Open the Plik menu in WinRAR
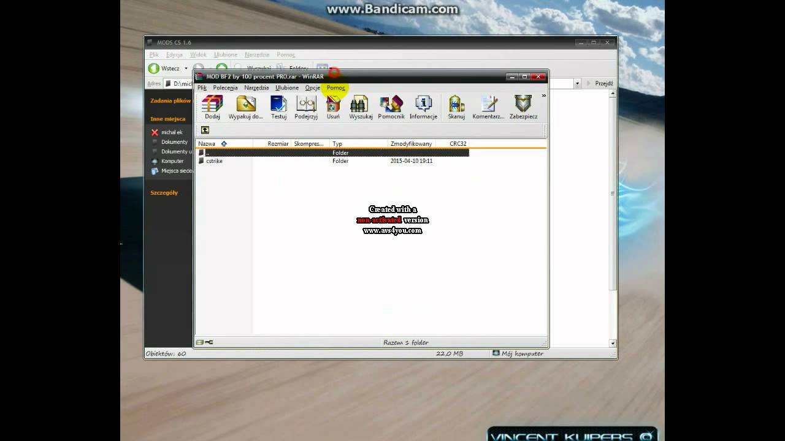This screenshot has width=785, height=441. (202, 88)
